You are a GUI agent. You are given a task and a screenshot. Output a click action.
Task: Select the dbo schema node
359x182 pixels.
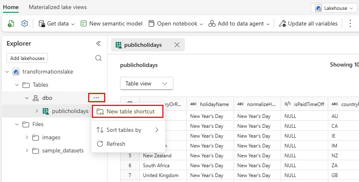[47, 98]
